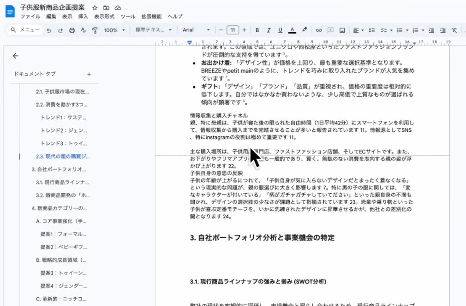Viewport: 466px width, 306px height.
Task: Open the text color picker (underlined A)
Action: 292,30
